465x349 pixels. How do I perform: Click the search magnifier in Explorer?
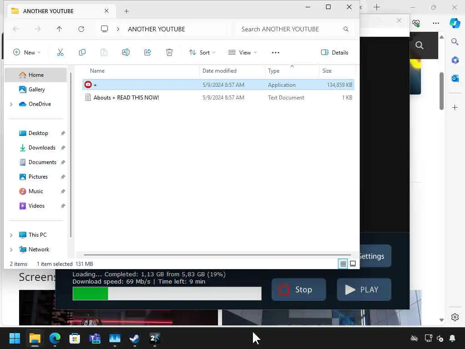tap(346, 29)
